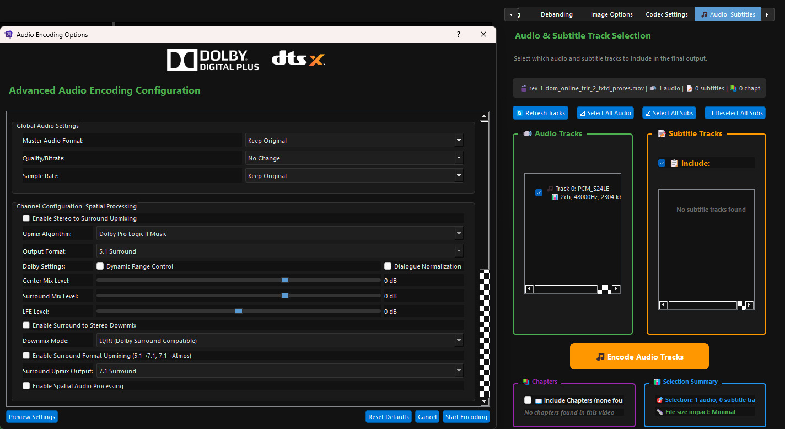This screenshot has height=429, width=785.
Task: Open the Downmix Mode dropdown
Action: [x=280, y=341]
